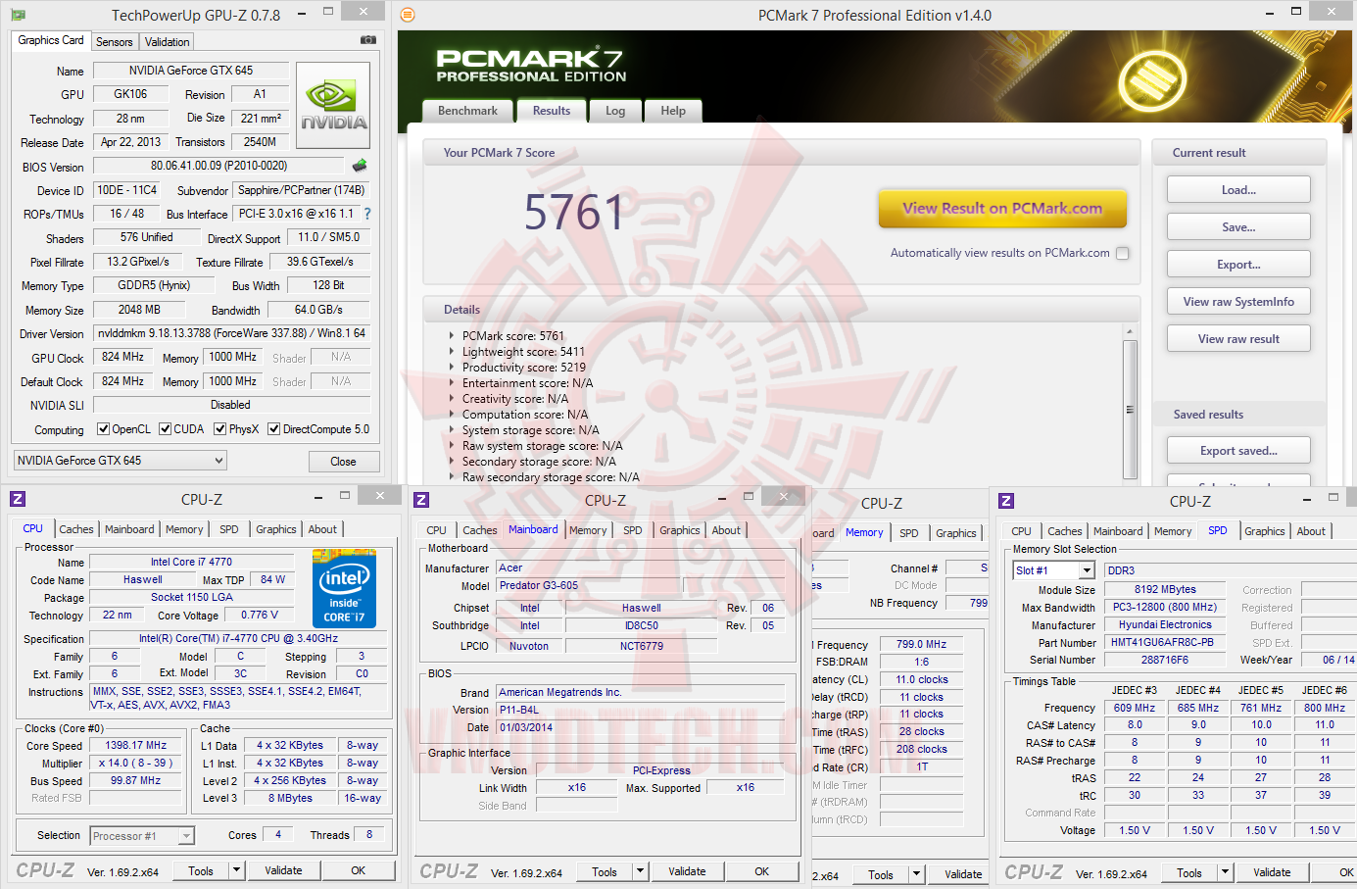The height and width of the screenshot is (889, 1357).
Task: Click the question mark beside Bus Interface
Action: pyautogui.click(x=367, y=214)
